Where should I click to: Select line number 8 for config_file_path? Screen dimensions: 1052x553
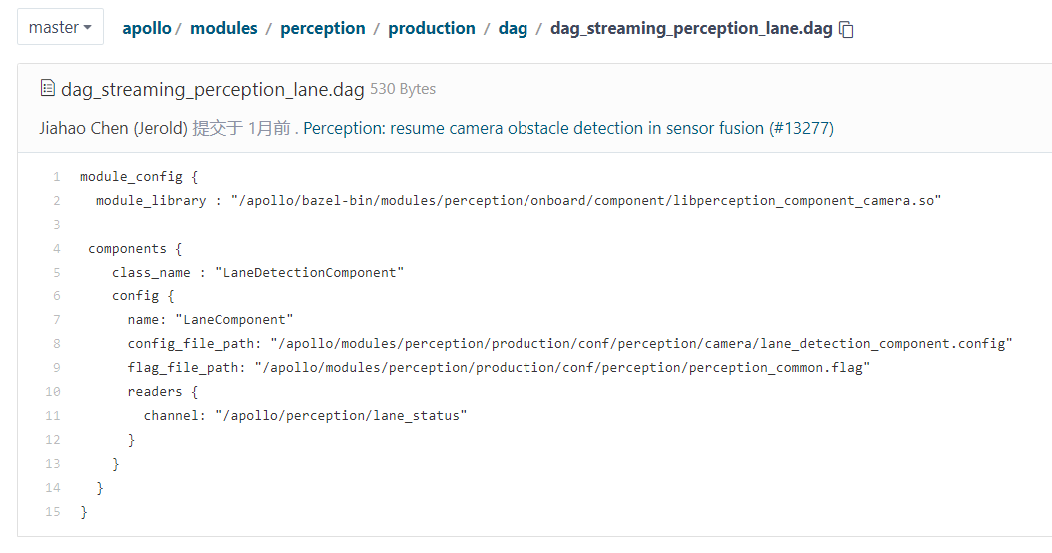(x=57, y=344)
